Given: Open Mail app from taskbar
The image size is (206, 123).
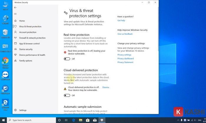Looking at the screenshot, I should point(95,120).
